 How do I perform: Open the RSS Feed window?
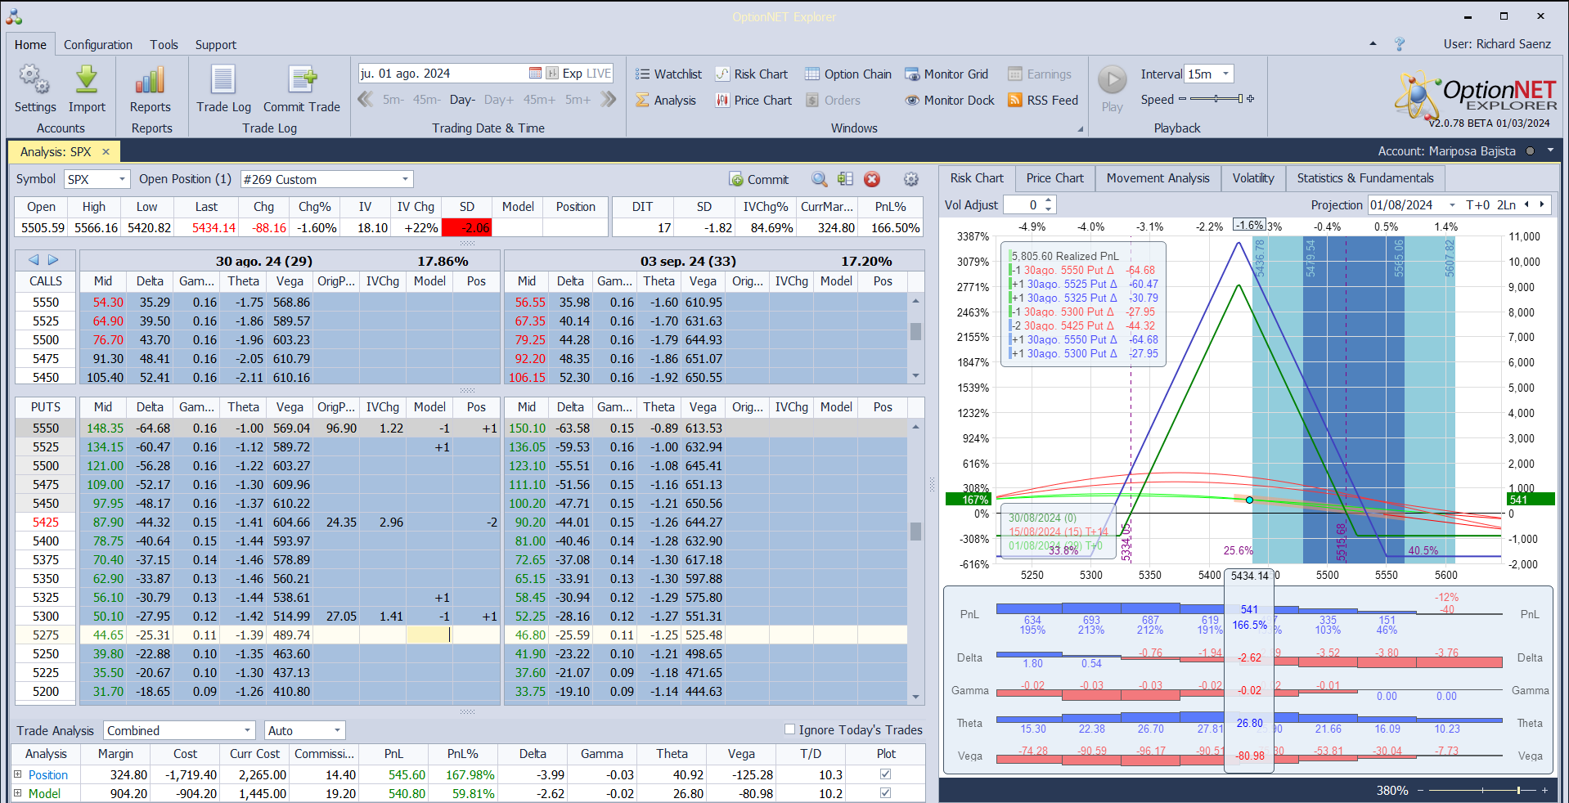[x=1043, y=100]
